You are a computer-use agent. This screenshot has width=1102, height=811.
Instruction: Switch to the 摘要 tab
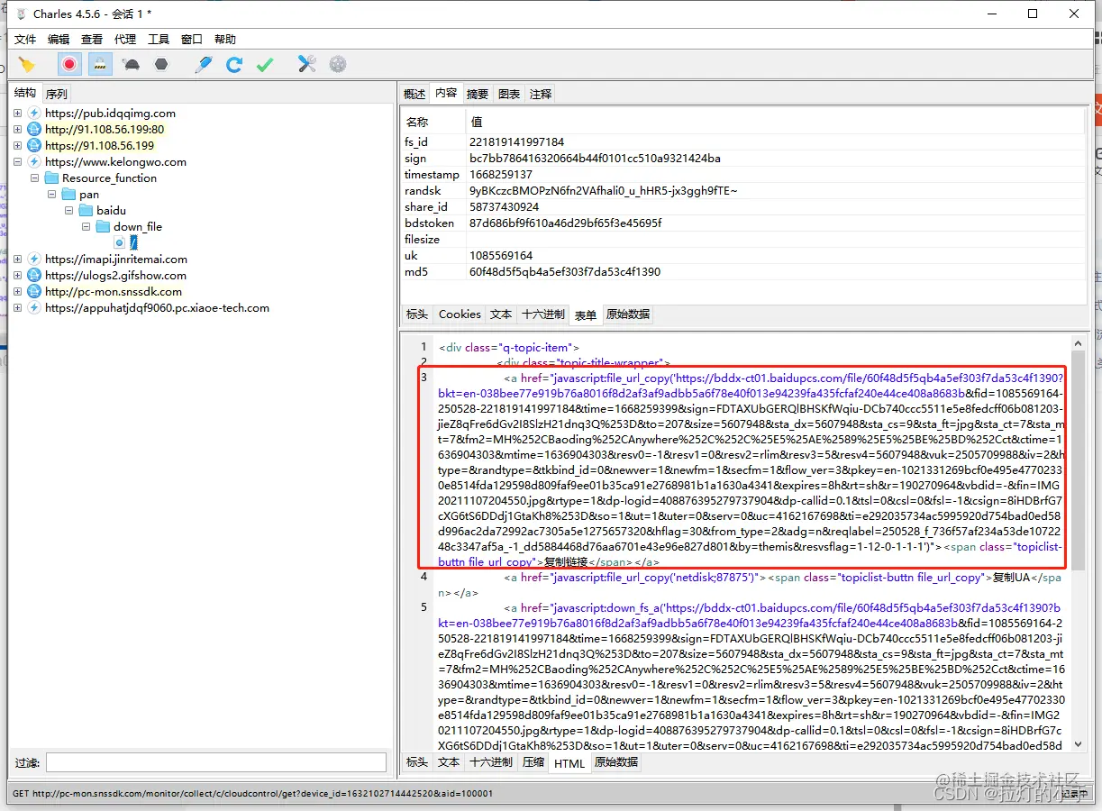pyautogui.click(x=478, y=94)
